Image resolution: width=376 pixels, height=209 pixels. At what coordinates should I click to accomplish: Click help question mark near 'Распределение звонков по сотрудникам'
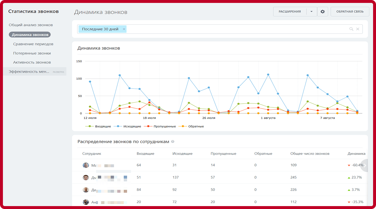(173, 142)
